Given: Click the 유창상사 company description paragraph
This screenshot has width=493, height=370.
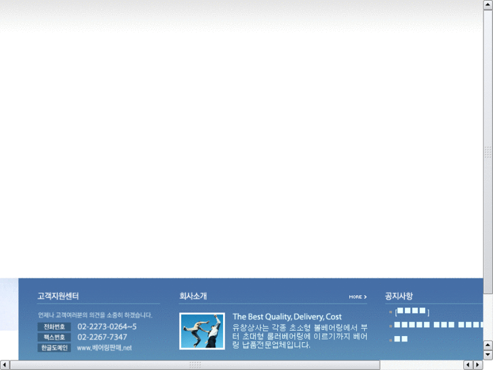Looking at the screenshot, I should tap(300, 336).
